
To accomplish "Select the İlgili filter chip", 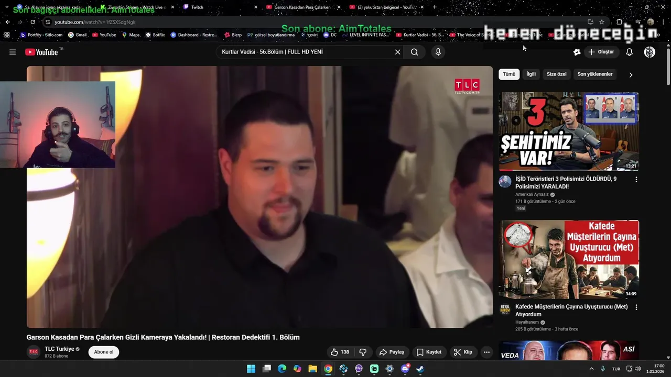I will 531,74.
